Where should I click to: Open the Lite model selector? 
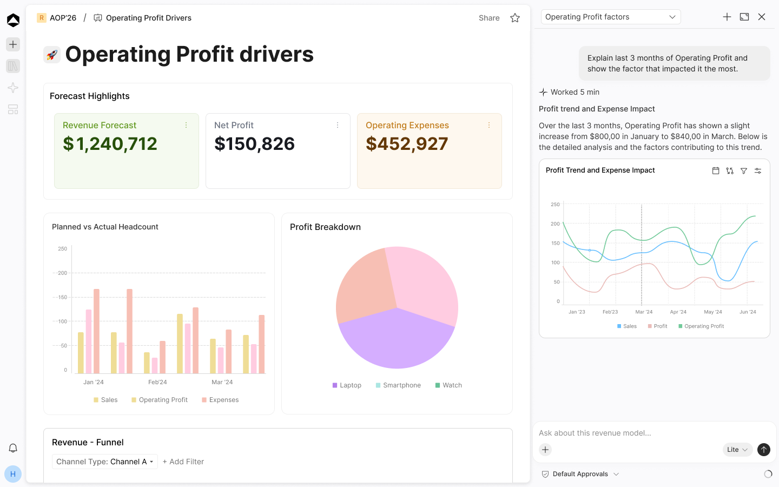737,450
